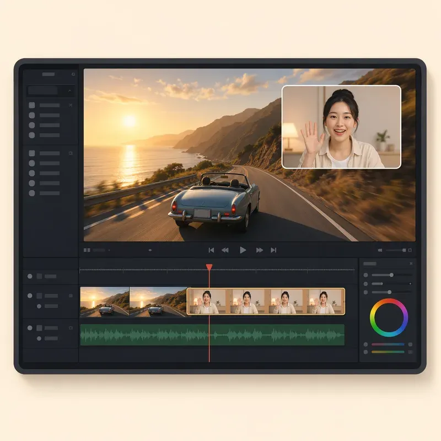Image resolution: width=441 pixels, height=441 pixels.
Task: Adjust the third slider above the color wheel
Action: pos(392,292)
